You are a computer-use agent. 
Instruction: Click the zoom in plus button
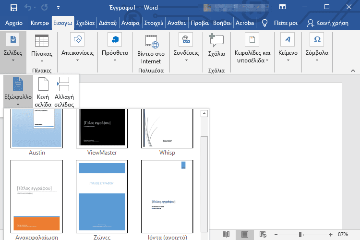click(x=331, y=235)
